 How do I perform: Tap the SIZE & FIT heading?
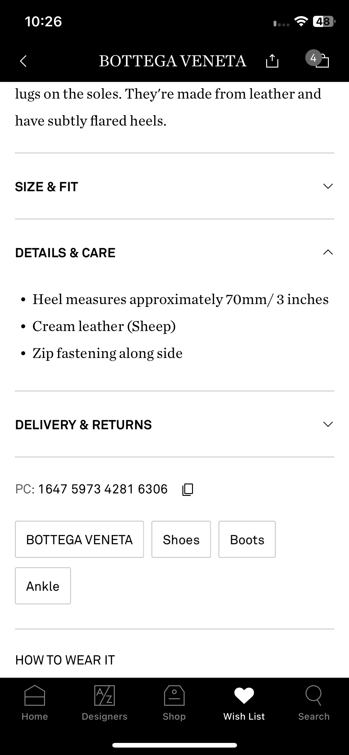47,187
